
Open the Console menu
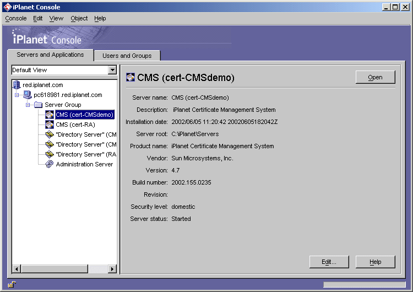point(16,18)
